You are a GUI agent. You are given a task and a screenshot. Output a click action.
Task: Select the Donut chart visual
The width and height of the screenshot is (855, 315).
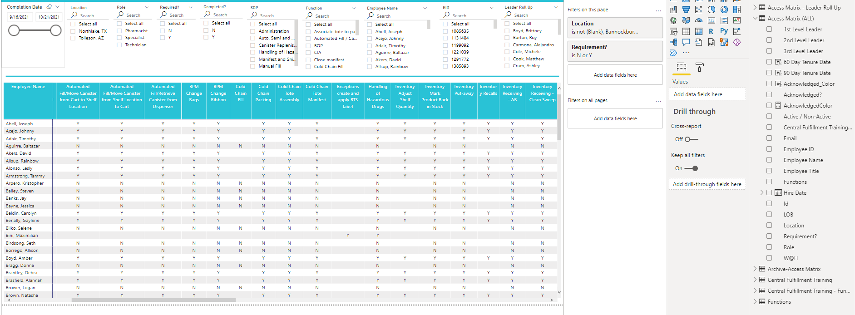724,10
